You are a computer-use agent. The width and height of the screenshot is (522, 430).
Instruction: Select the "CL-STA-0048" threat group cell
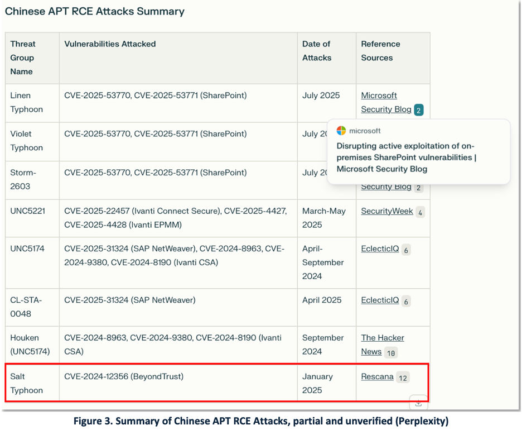pyautogui.click(x=32, y=307)
